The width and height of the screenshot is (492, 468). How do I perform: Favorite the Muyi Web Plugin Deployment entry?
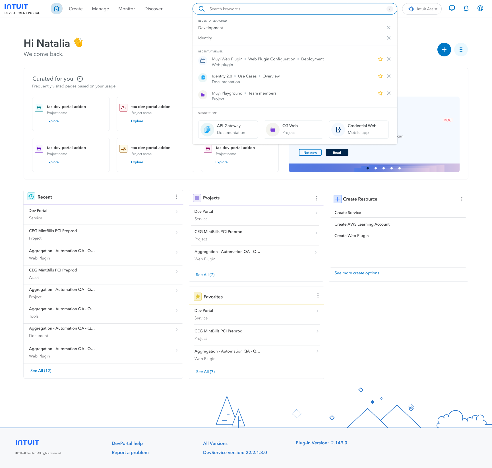[380, 59]
